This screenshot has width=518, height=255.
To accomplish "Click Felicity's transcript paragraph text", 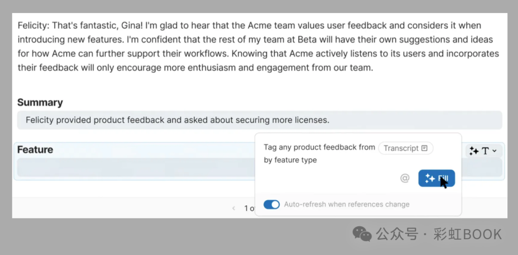I will tap(259, 46).
